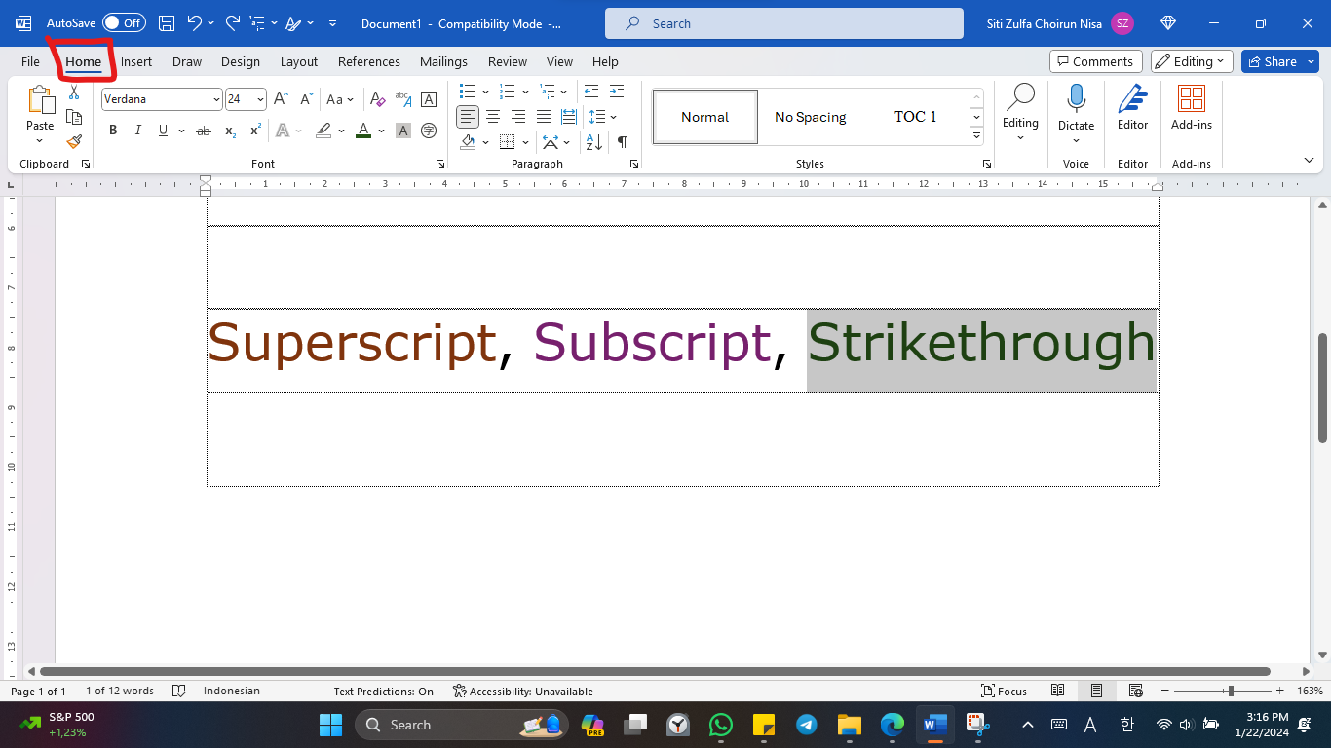Open the References tab

369,61
